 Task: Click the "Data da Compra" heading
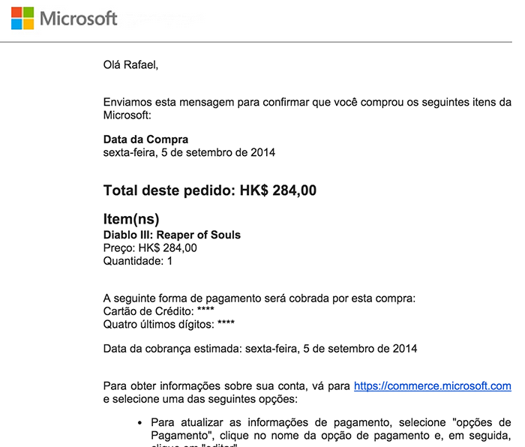[145, 139]
